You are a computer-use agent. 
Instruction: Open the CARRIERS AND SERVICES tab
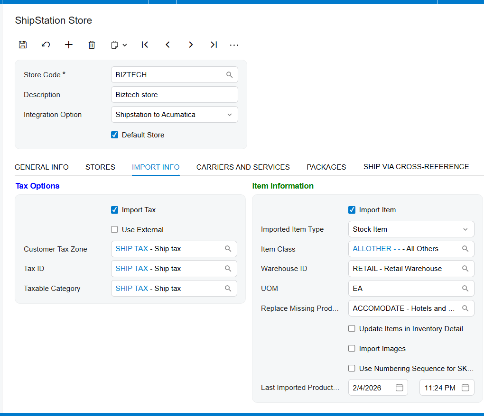tap(243, 167)
